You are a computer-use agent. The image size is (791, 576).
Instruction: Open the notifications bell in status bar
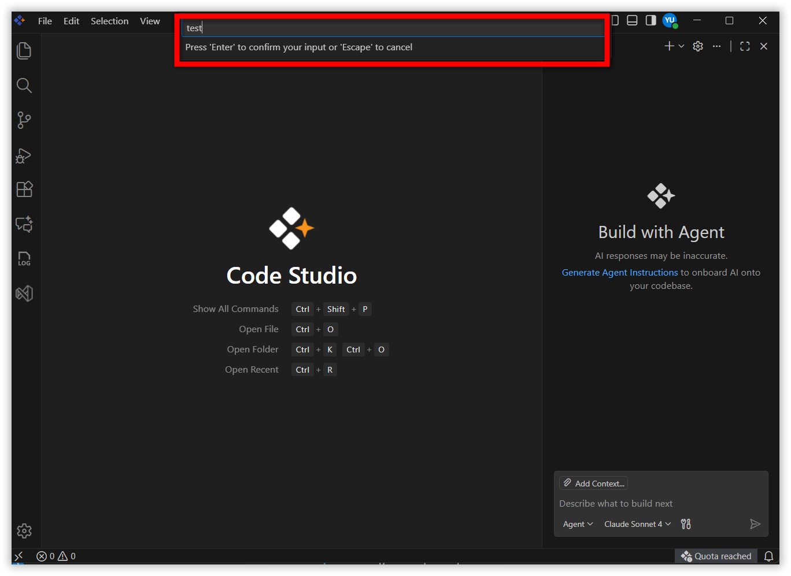point(768,556)
